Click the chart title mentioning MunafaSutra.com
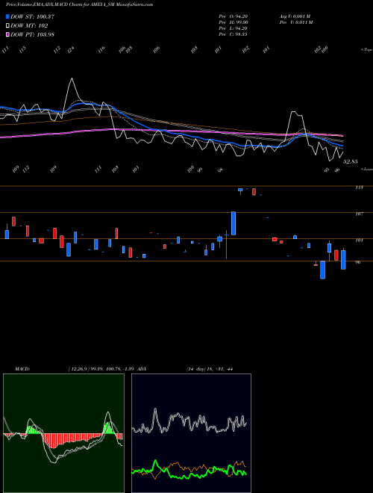This screenshot has height=493, width=373. pyautogui.click(x=79, y=4)
